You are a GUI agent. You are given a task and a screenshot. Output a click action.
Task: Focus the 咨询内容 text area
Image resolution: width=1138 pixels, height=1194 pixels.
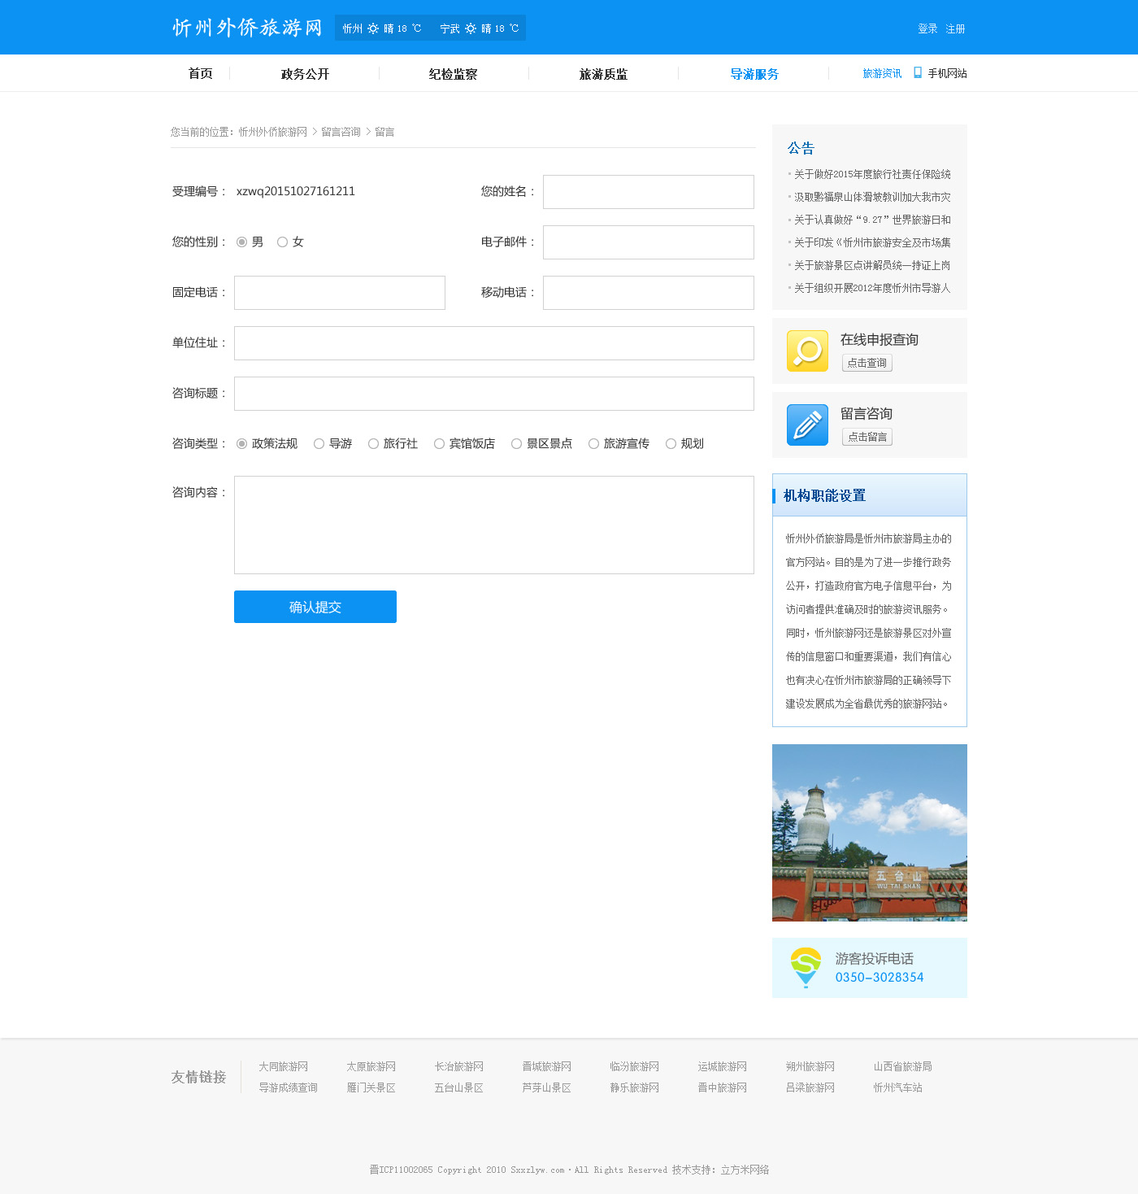[493, 525]
